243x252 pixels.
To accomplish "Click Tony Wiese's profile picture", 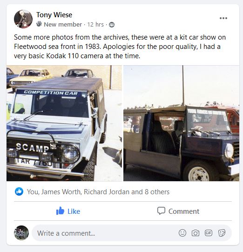I will [x=23, y=19].
